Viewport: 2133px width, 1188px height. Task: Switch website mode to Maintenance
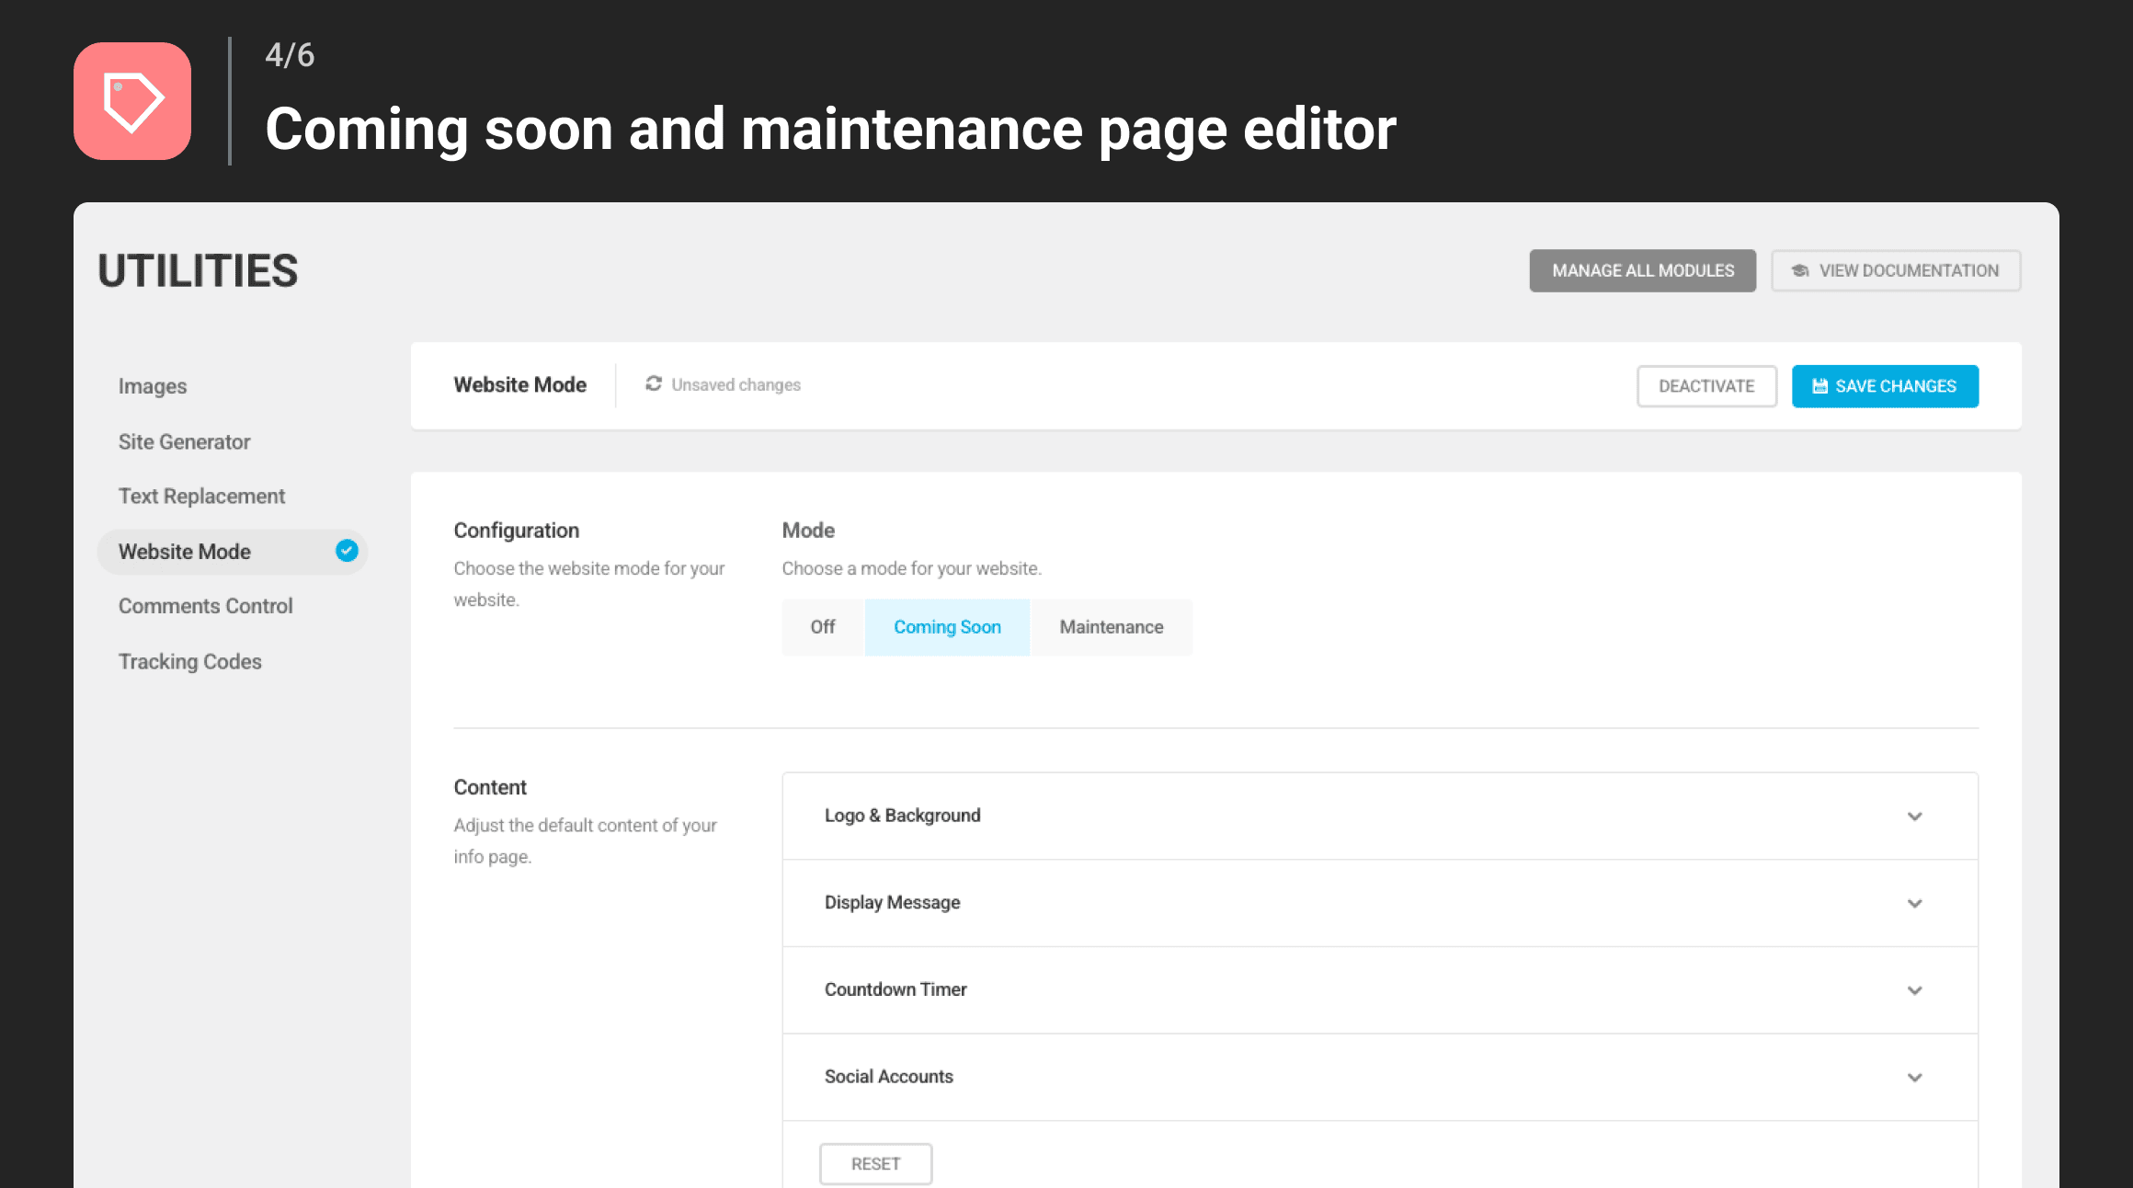(x=1111, y=627)
